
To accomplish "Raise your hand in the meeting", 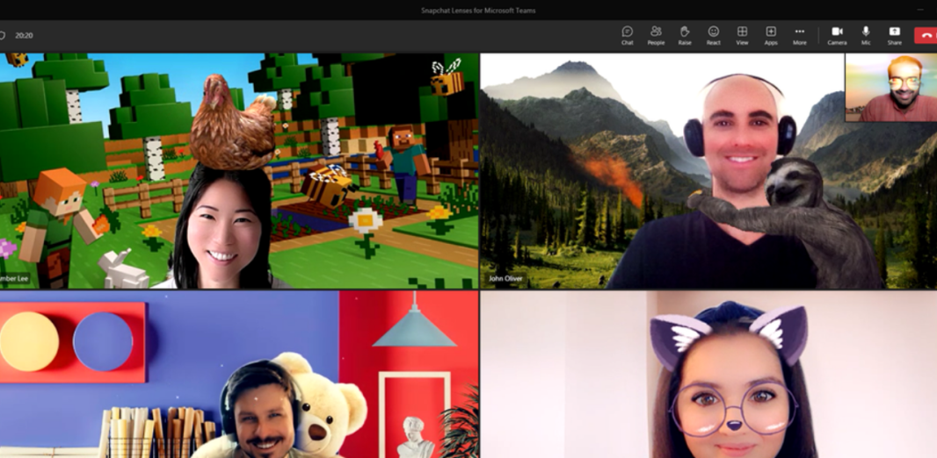I will click(684, 35).
